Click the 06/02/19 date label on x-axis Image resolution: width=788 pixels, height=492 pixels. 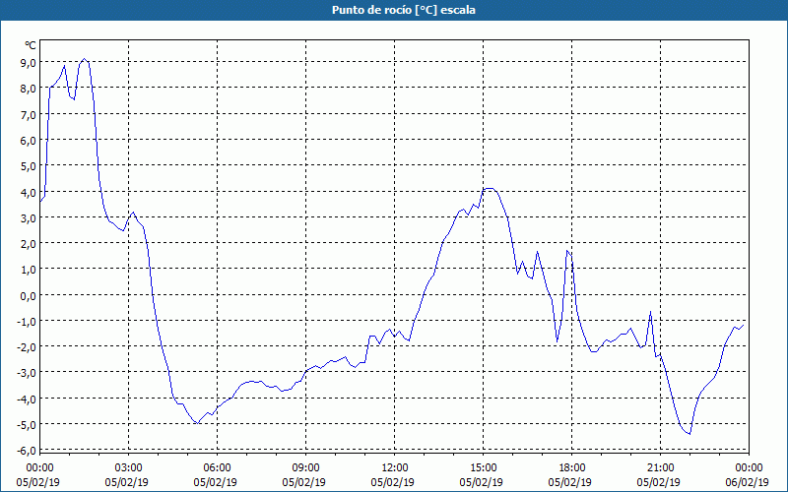pos(747,482)
